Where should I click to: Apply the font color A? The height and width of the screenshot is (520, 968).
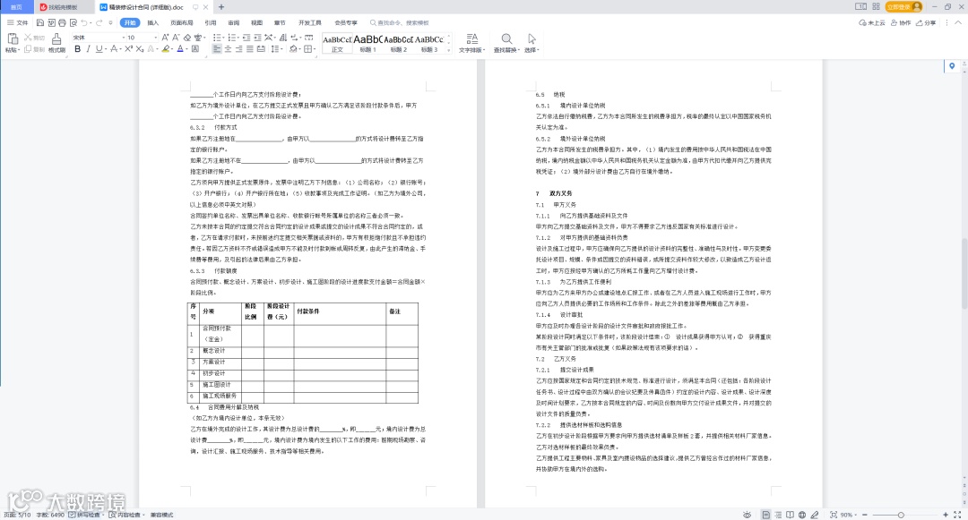[180, 49]
